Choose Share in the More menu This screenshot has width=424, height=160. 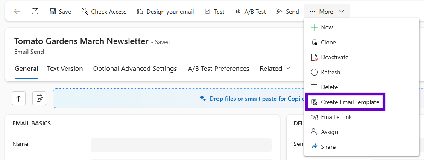click(x=362, y=147)
